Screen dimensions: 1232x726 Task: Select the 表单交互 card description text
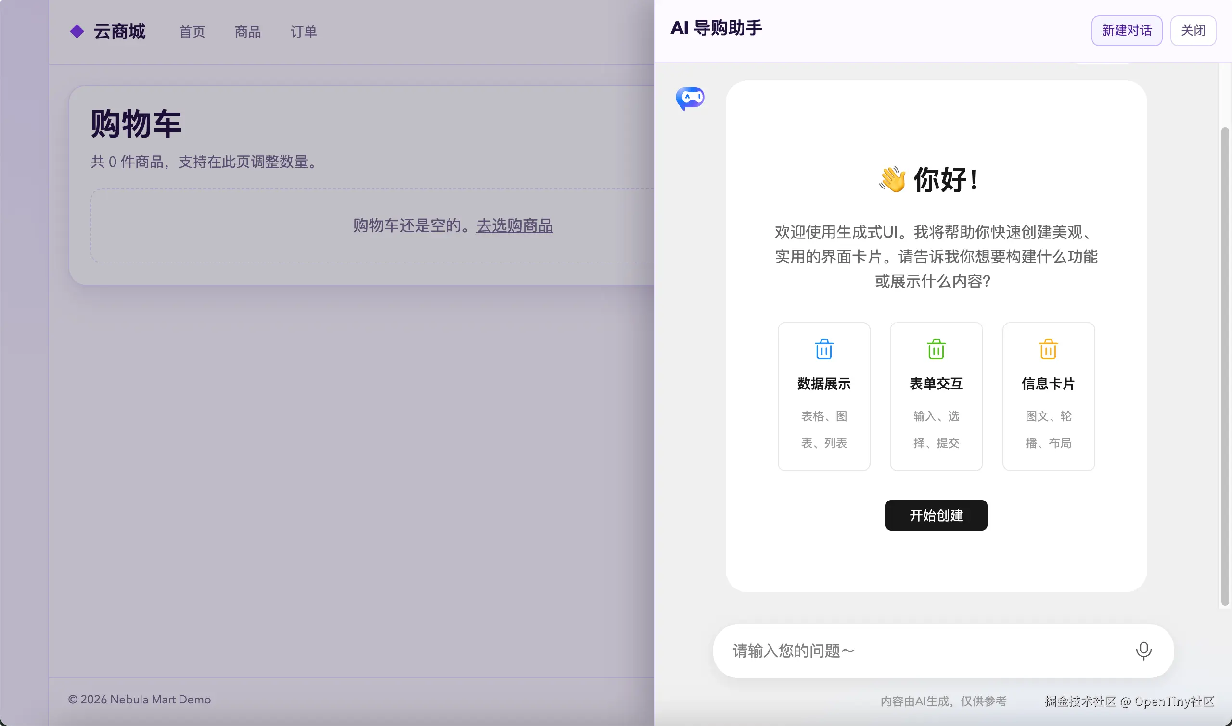(x=936, y=429)
